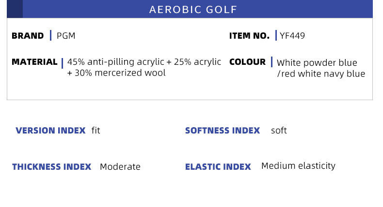This screenshot has width=383, height=207.
Task: Click the YF449 item number
Action: 292,36
